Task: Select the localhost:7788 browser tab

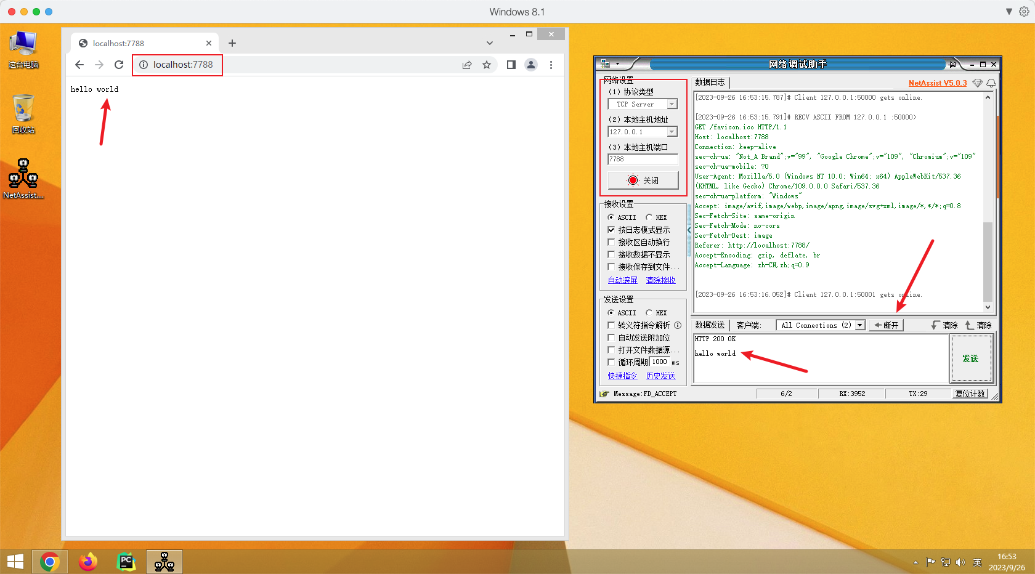Action: click(145, 43)
